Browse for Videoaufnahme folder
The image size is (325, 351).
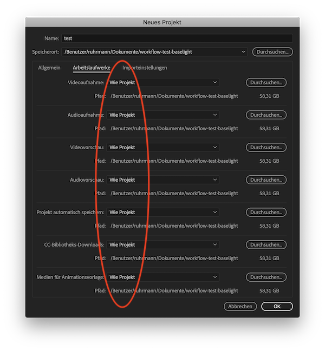pos(266,83)
